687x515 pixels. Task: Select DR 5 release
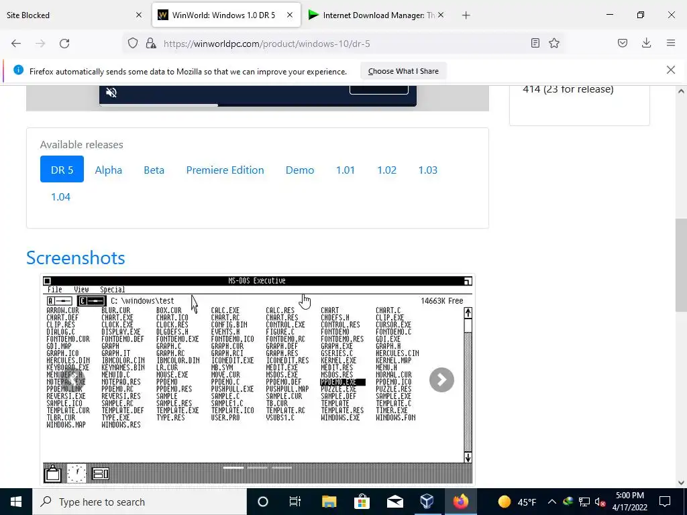pos(62,169)
